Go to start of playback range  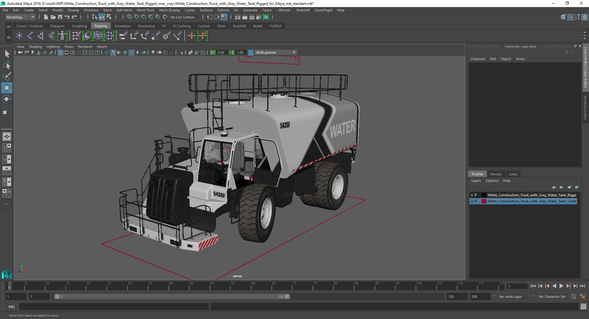click(533, 286)
